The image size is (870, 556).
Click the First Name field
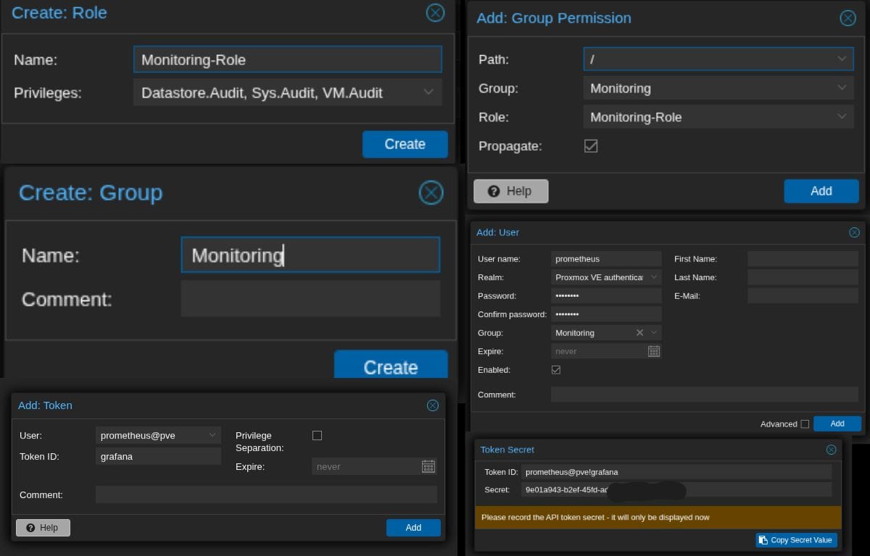click(803, 258)
